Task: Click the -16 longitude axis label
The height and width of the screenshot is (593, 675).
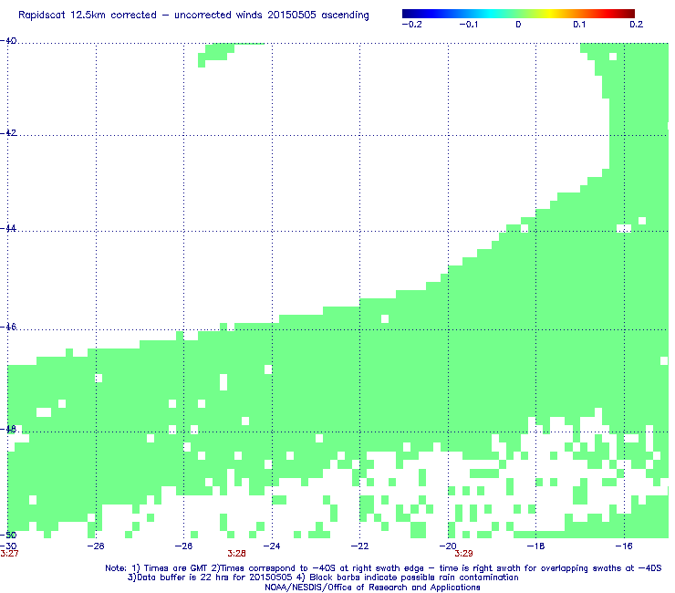Action: [x=624, y=546]
